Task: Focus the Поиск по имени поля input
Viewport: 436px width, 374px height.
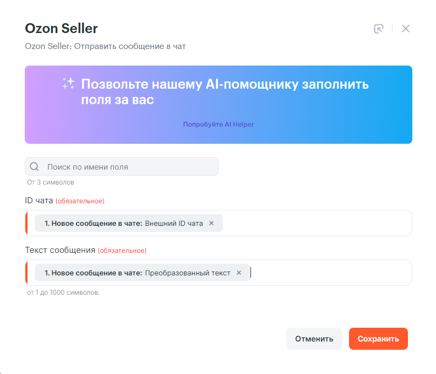Action: point(129,166)
